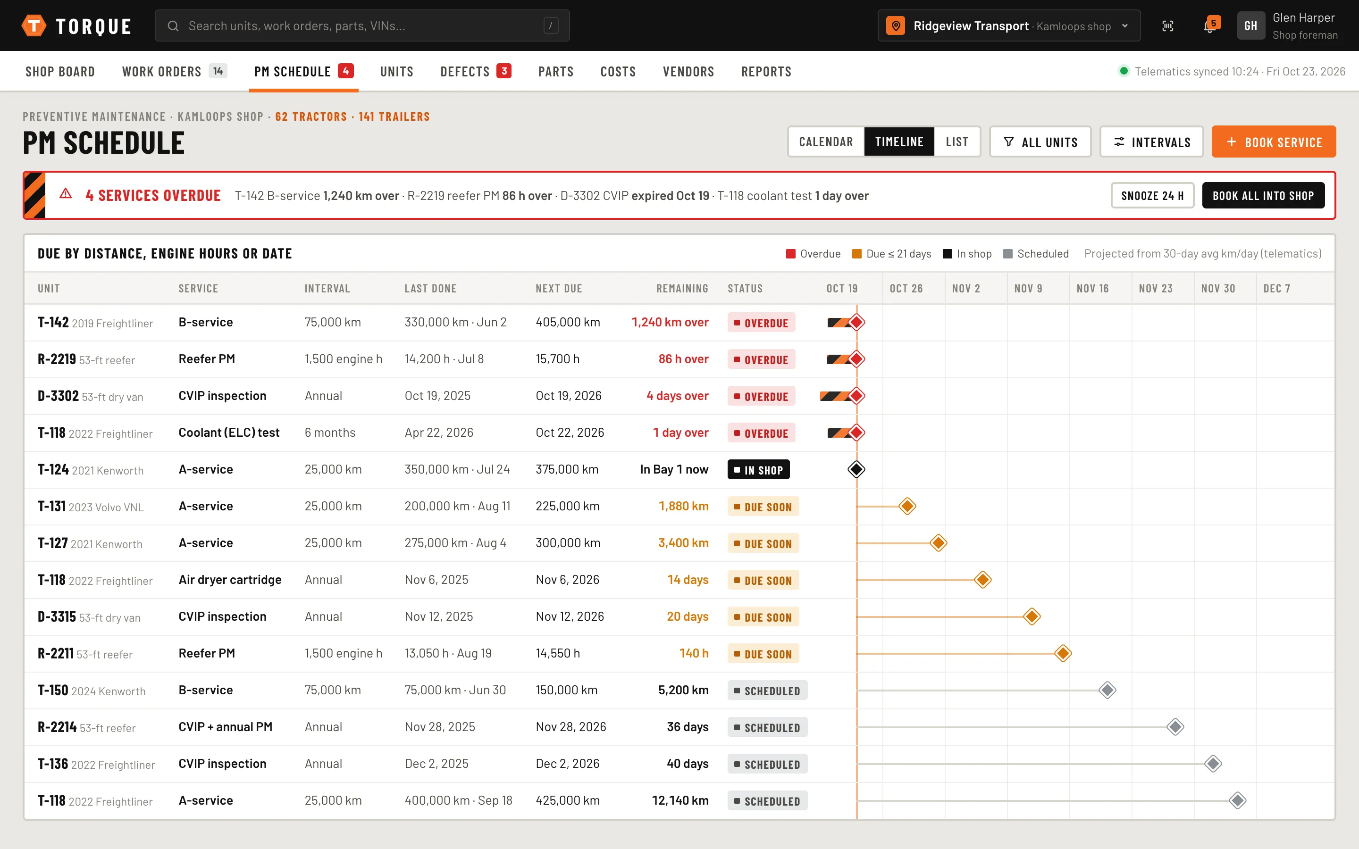The image size is (1359, 849).
Task: Click the location pin icon for Ridgeview Transport
Action: click(x=896, y=26)
